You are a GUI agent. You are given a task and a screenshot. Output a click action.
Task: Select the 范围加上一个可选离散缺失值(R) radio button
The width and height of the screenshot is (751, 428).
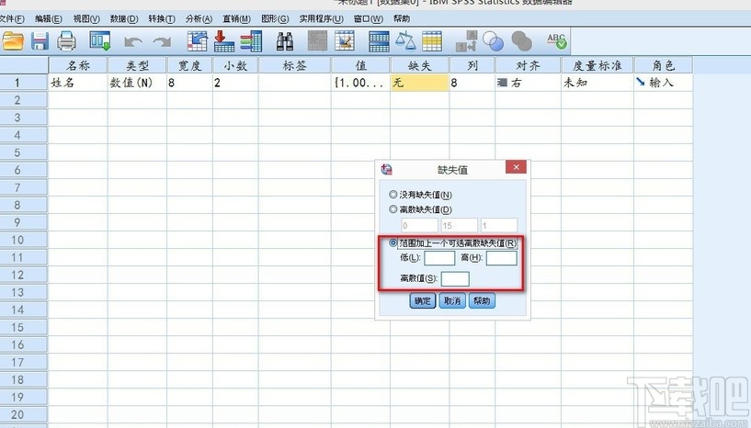[x=393, y=243]
